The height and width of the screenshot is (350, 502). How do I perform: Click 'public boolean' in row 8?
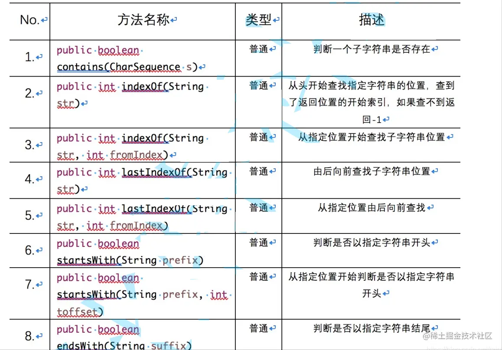point(98,330)
